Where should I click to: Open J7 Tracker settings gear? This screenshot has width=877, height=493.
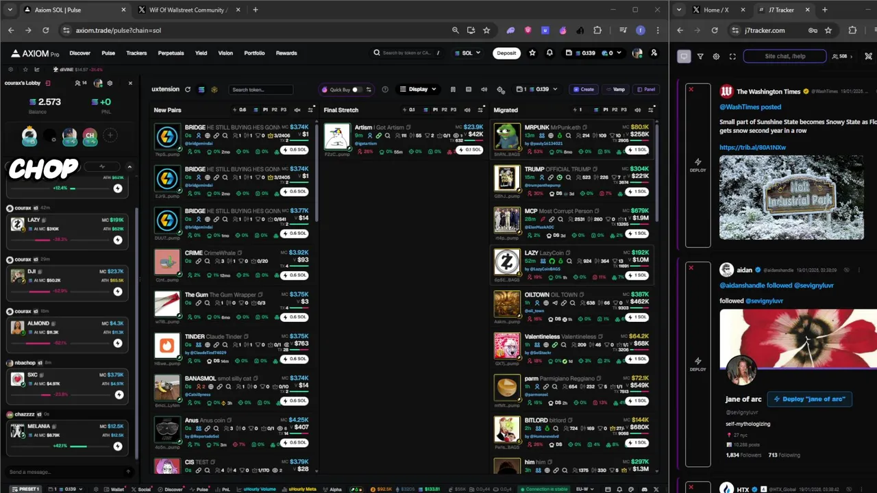(x=716, y=56)
